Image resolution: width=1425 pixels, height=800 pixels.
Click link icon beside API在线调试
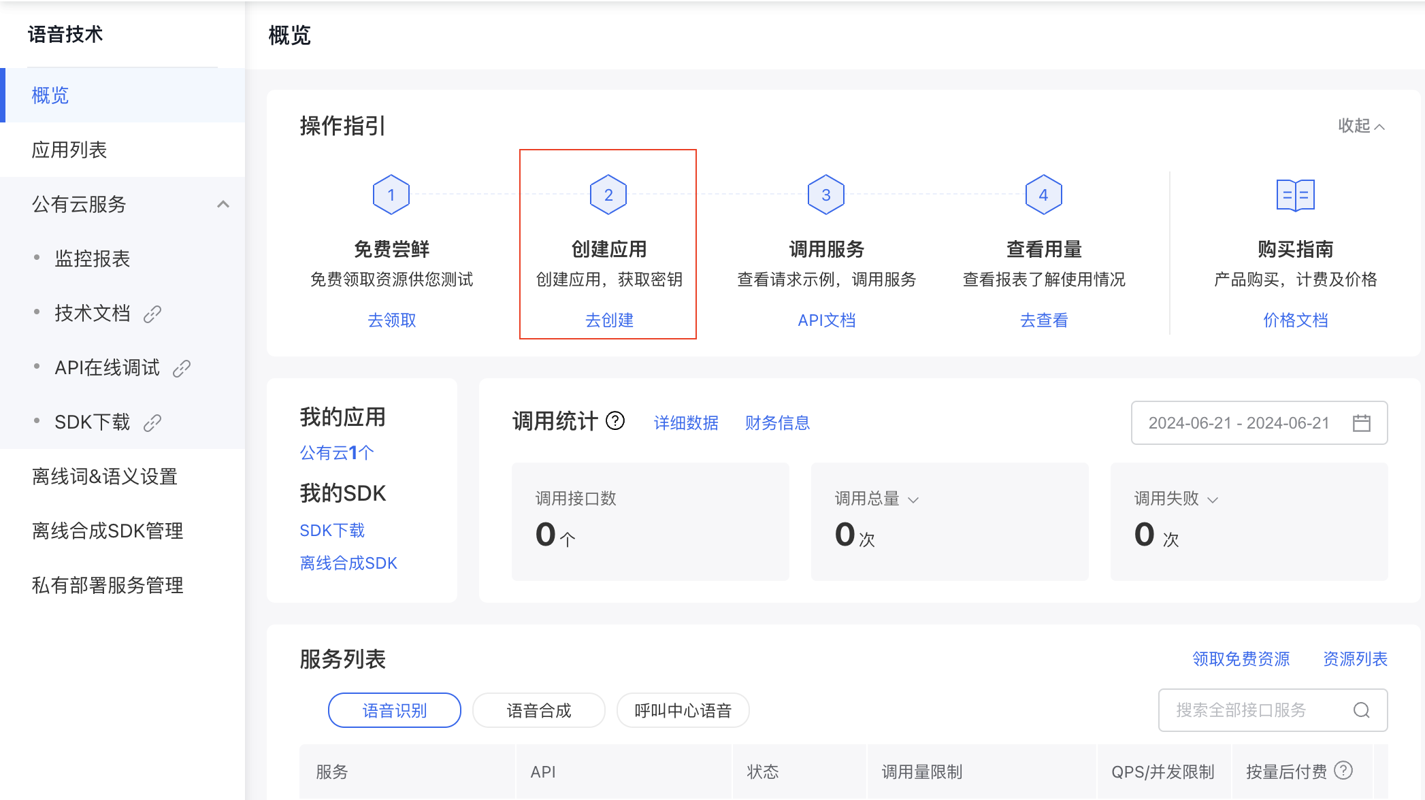coord(182,368)
